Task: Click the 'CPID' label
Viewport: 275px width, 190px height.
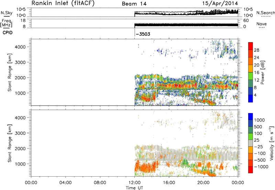Action: click(8, 33)
